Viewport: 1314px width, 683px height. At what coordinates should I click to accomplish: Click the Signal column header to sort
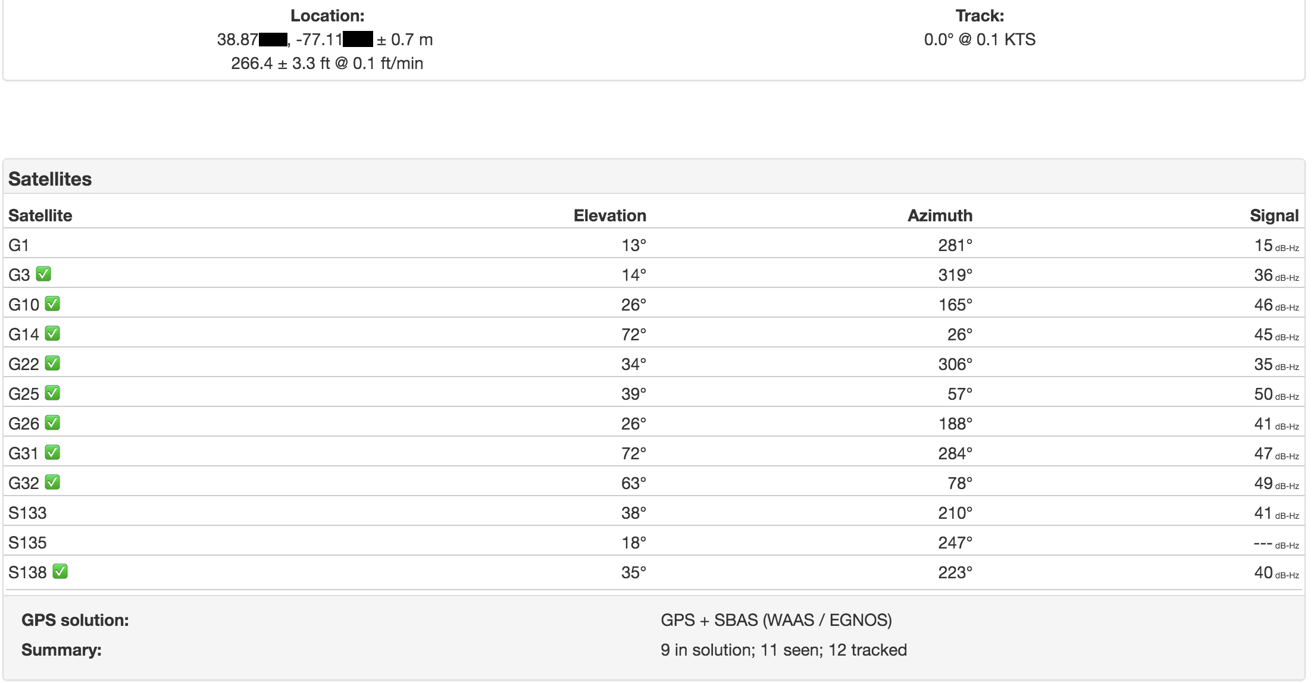coord(1275,215)
